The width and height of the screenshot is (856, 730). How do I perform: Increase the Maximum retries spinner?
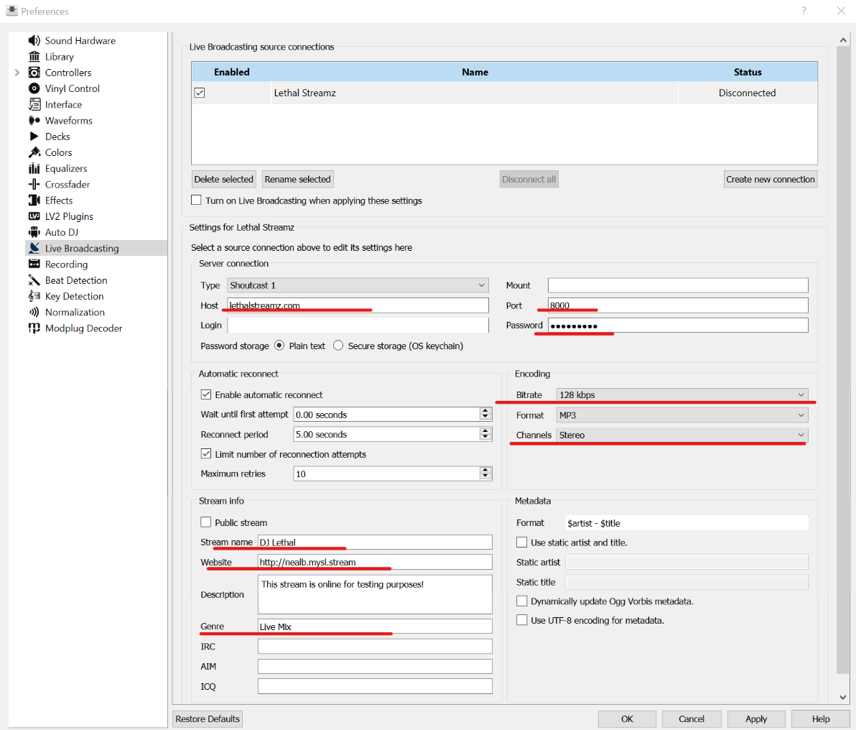click(x=485, y=470)
